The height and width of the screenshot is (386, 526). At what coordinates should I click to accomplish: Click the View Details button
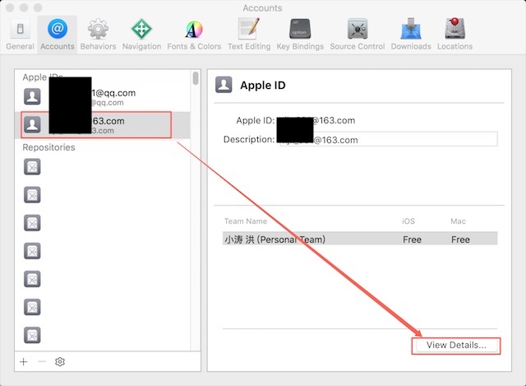coord(456,345)
